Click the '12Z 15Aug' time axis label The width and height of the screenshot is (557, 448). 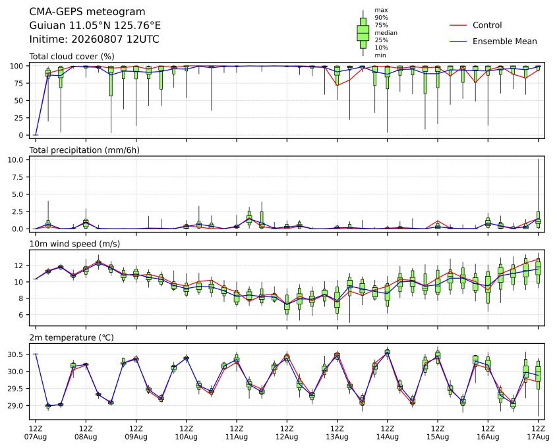click(438, 433)
